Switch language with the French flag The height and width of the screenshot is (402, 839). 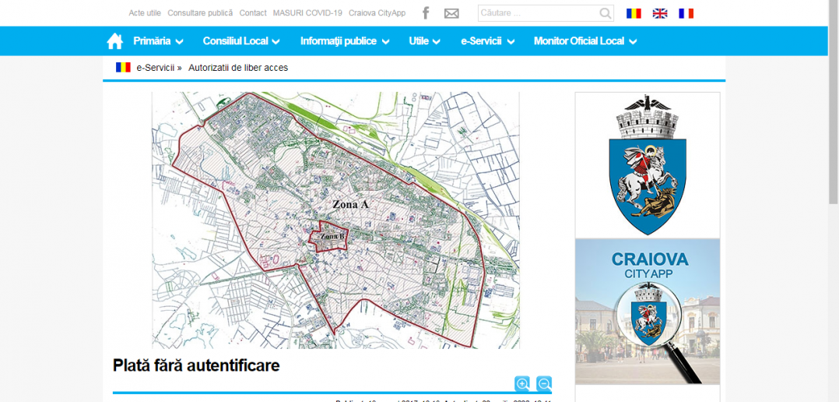(x=686, y=13)
